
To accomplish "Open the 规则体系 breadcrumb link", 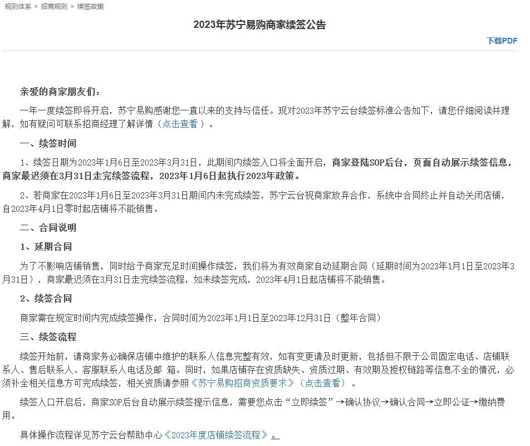I will tap(18, 7).
